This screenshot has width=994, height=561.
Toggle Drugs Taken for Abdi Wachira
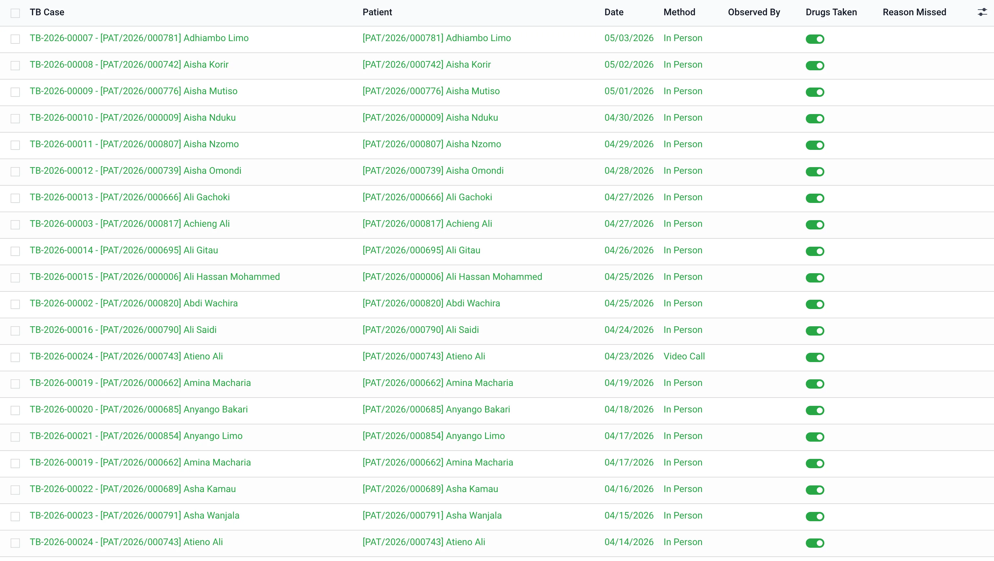pos(814,304)
